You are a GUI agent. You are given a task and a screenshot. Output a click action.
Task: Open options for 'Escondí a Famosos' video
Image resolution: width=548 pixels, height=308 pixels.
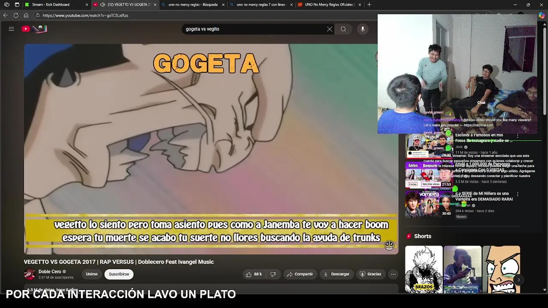click(518, 136)
